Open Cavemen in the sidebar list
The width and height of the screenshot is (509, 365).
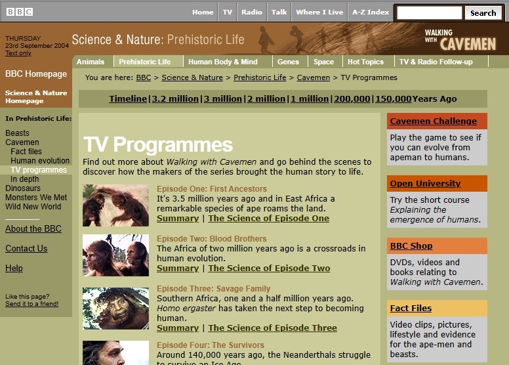[x=22, y=142]
